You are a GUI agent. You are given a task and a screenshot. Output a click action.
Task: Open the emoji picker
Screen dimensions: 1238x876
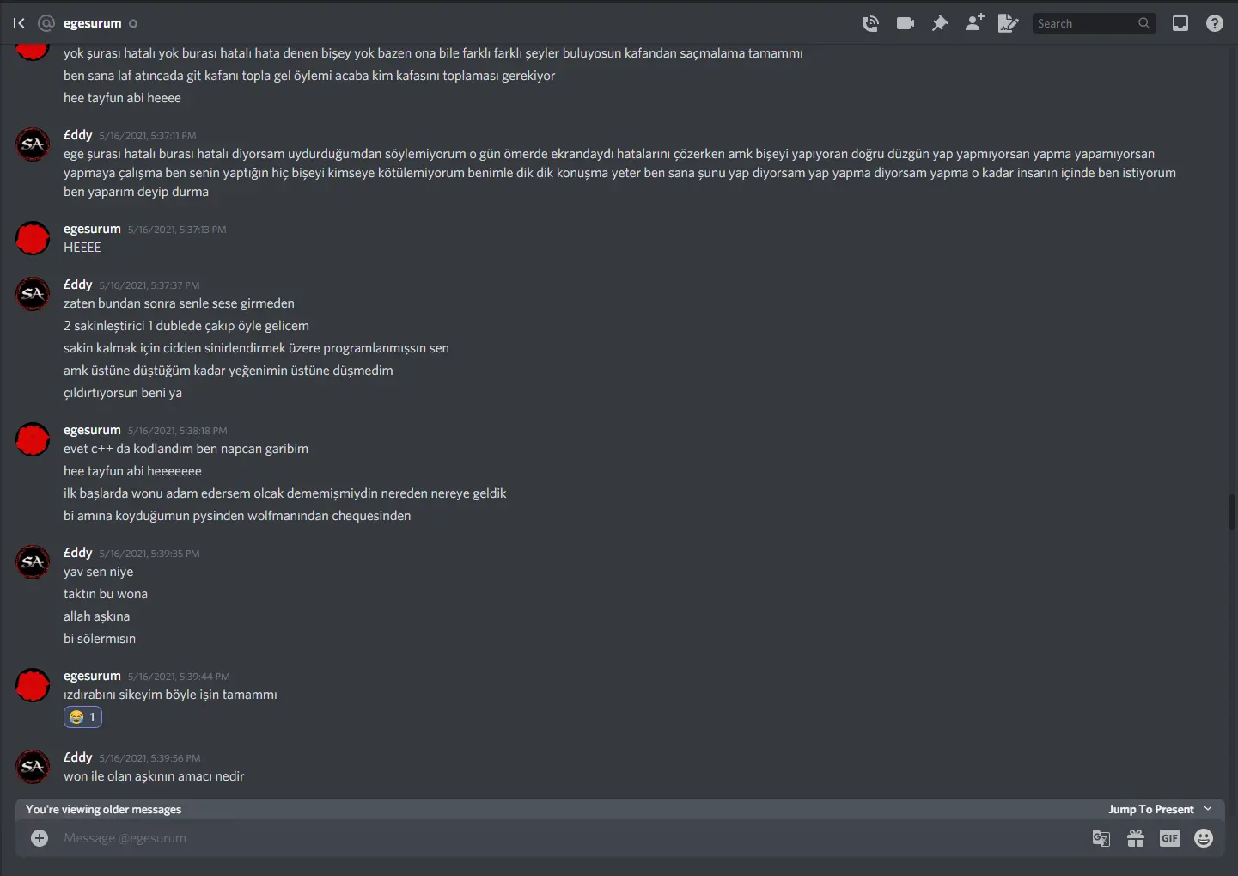[1204, 838]
